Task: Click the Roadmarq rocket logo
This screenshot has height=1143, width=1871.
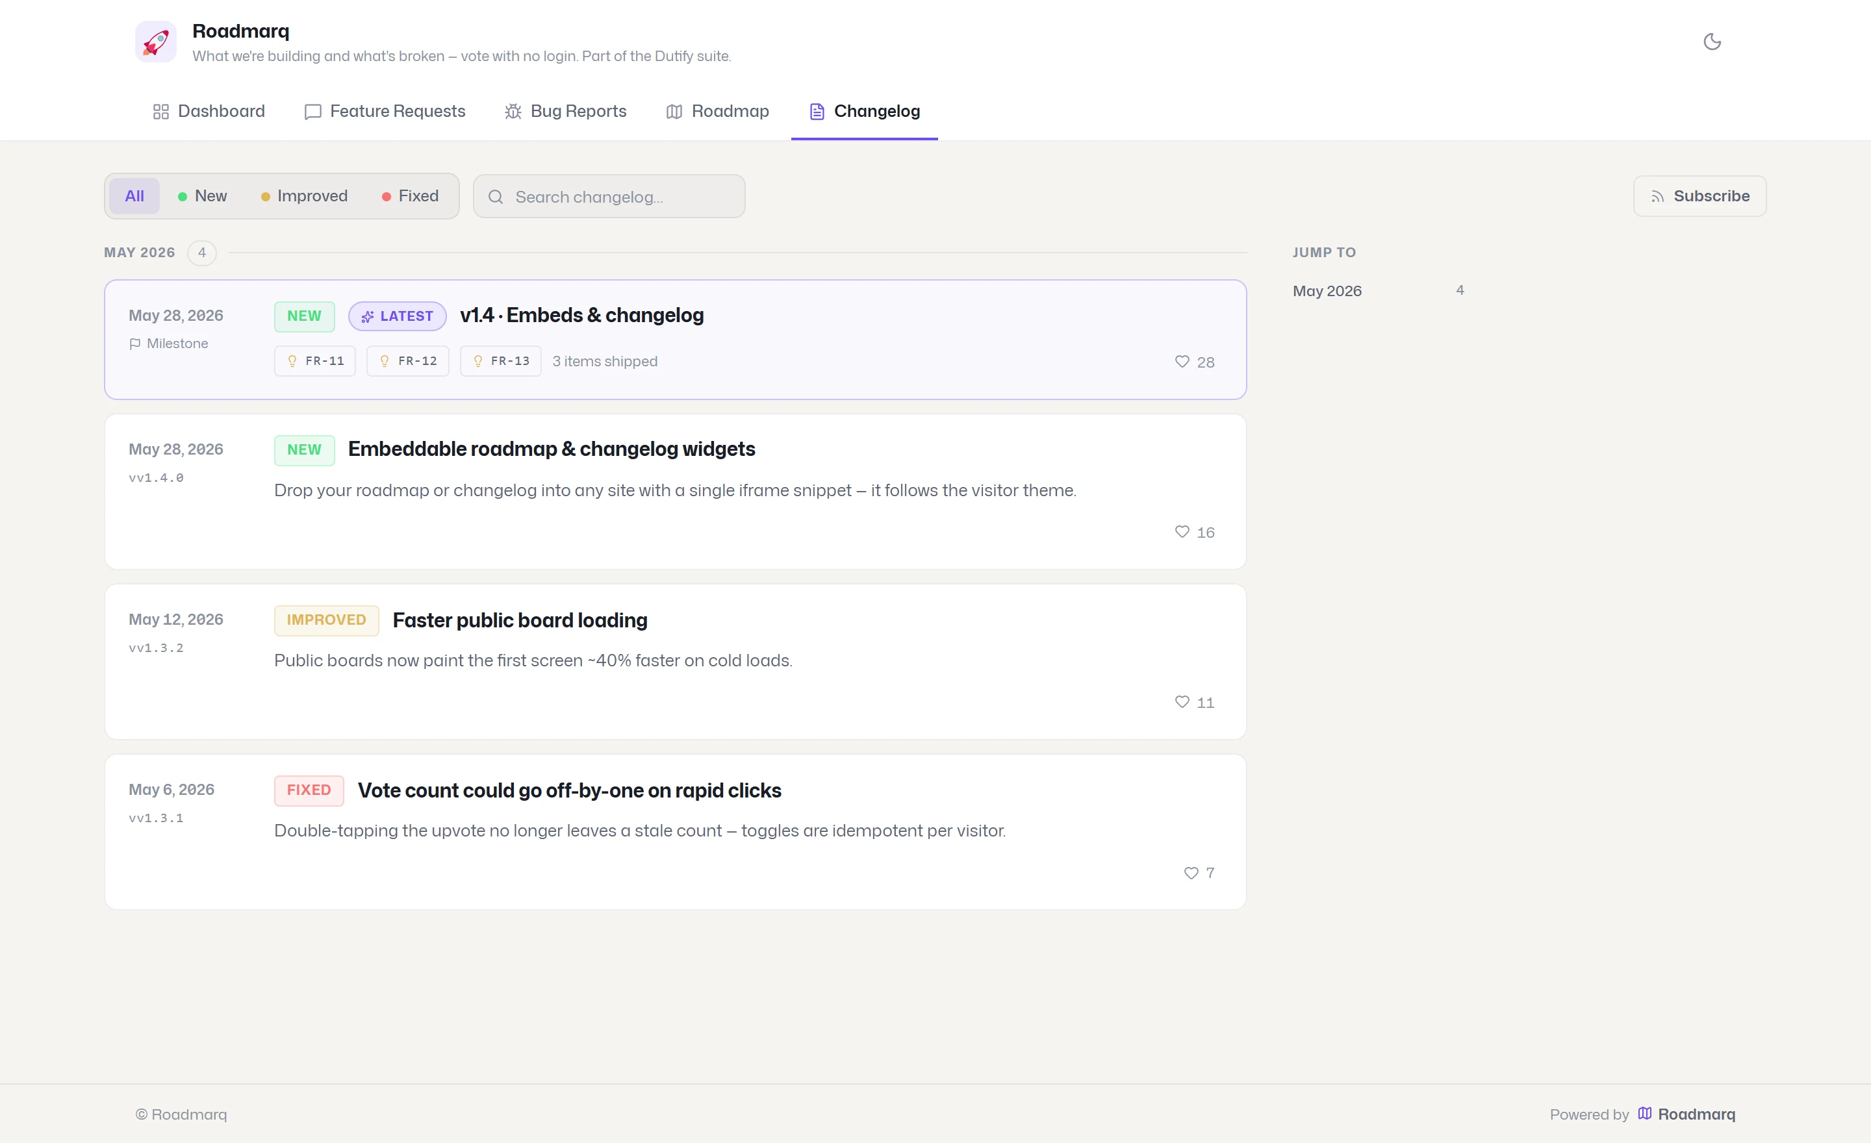Action: 156,42
